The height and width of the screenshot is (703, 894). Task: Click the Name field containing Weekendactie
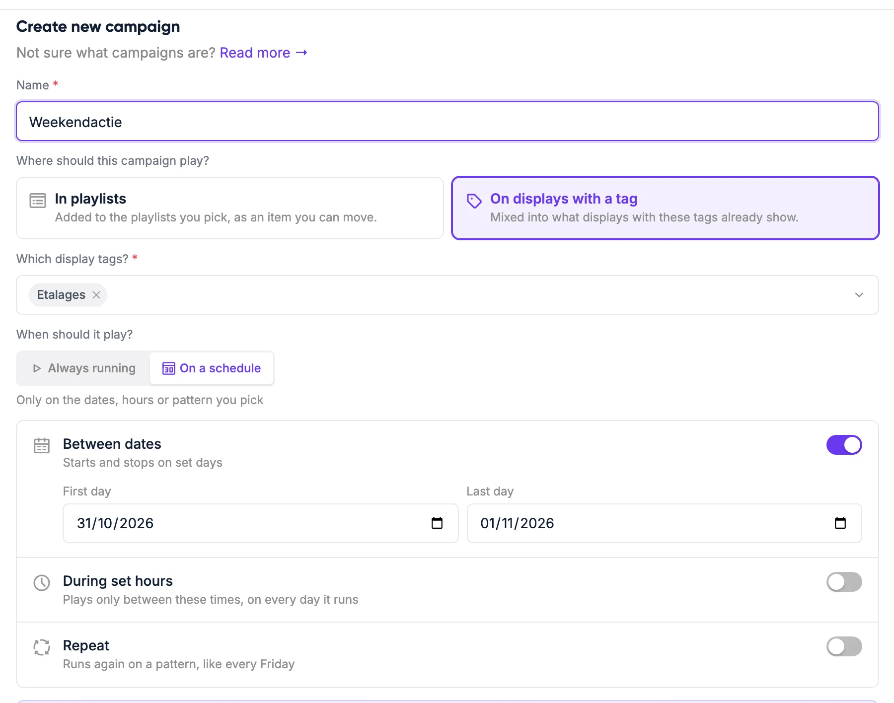(447, 122)
